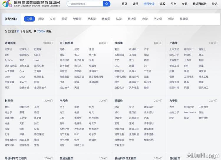The height and width of the screenshot is (160, 221).
Task: Switch to the 教育学 discipline tab
Action: coord(106,19)
